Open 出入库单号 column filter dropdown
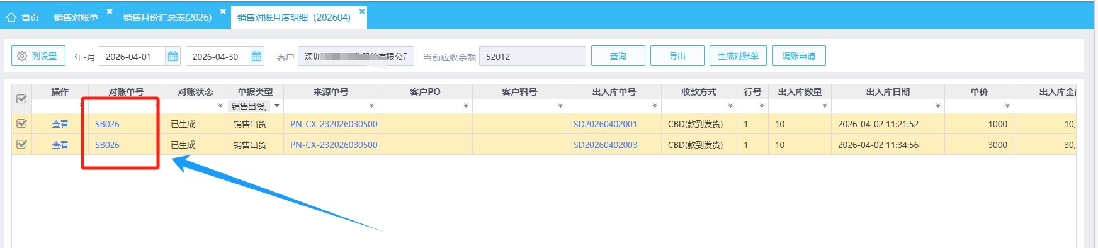This screenshot has width=1098, height=248. [x=655, y=106]
